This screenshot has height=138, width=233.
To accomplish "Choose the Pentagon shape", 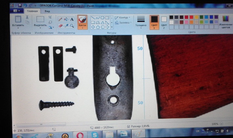I will (98, 27).
